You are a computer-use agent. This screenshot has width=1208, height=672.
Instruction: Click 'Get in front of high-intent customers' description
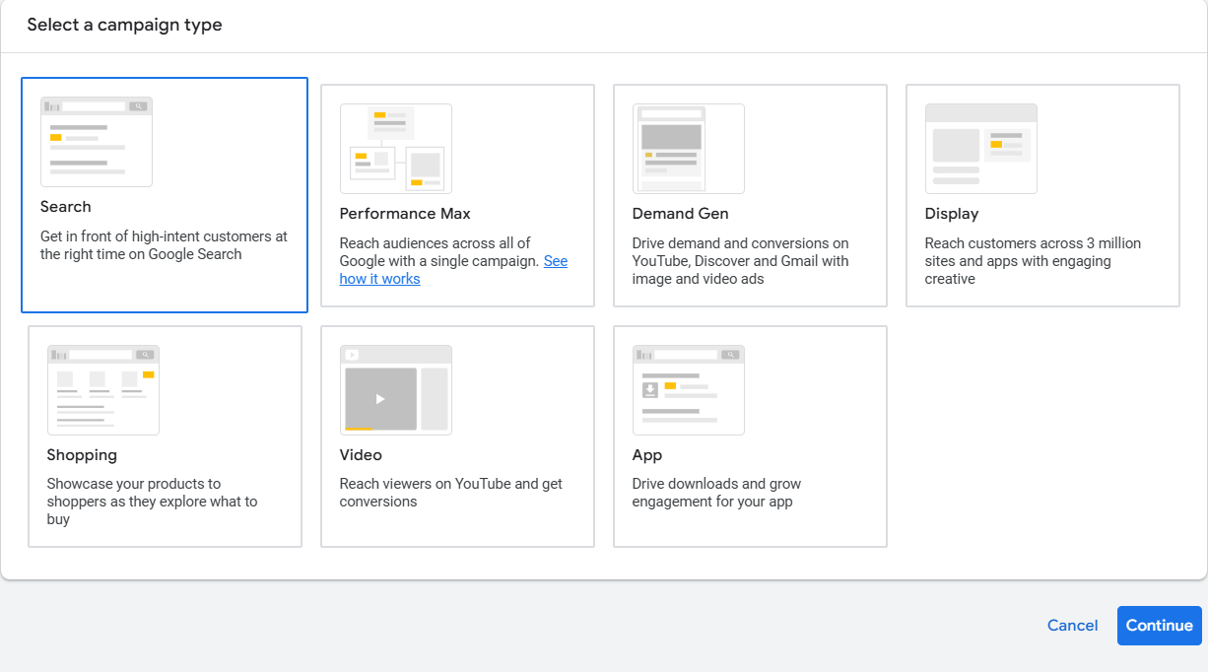(165, 245)
